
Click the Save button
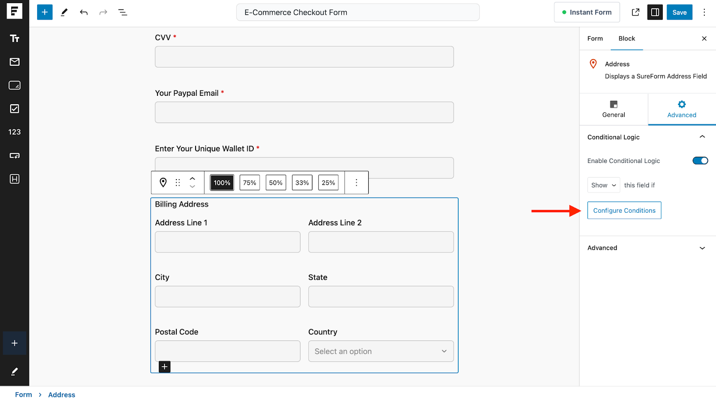point(679,12)
